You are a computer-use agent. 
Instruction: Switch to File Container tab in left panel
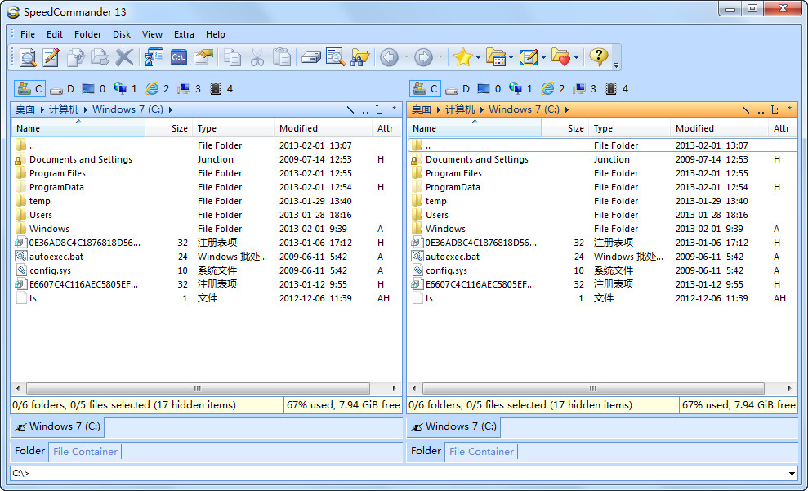pos(86,451)
